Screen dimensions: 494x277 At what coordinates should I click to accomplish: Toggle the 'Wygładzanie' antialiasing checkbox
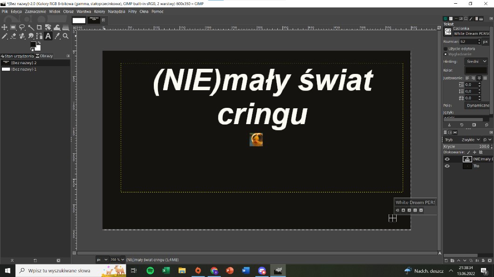446,54
